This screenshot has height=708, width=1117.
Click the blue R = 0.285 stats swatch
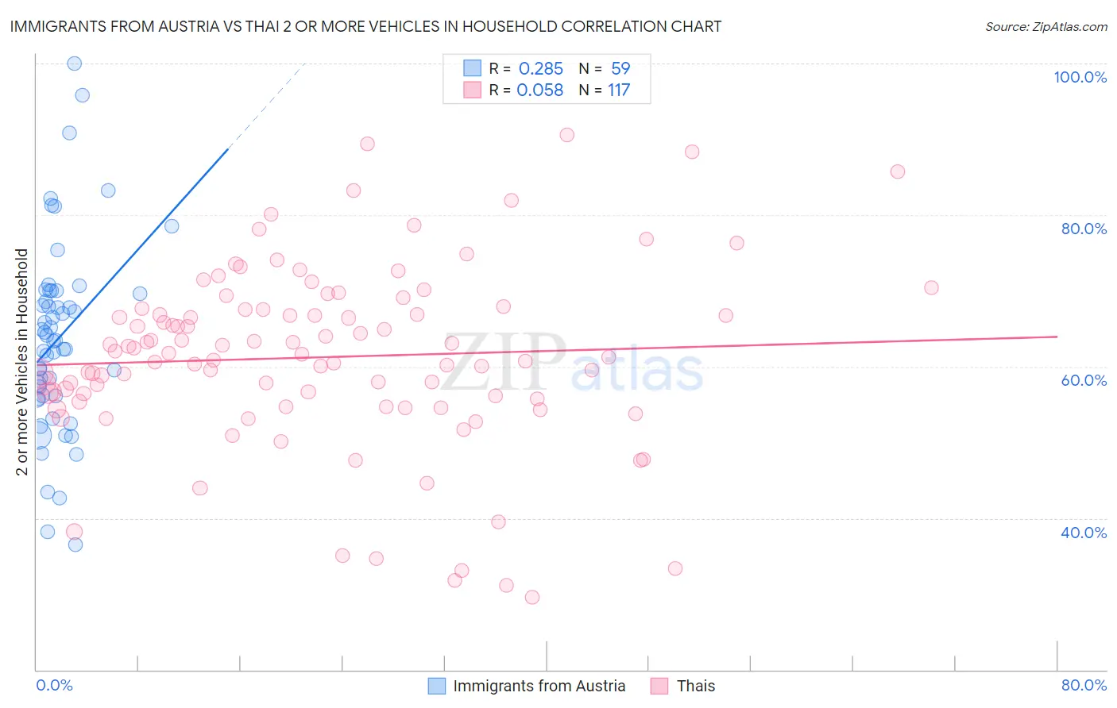click(x=473, y=68)
